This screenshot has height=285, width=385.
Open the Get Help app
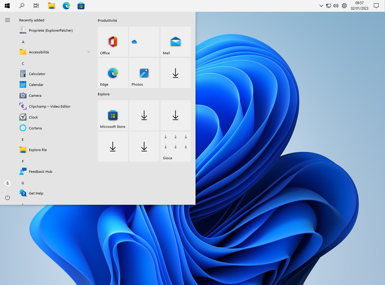tap(55, 193)
